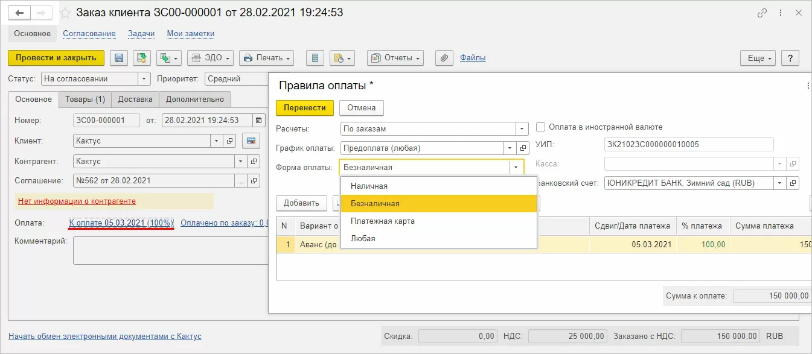Click the Сдвиг/Дата платежа column header
The height and width of the screenshot is (354, 812).
click(632, 226)
